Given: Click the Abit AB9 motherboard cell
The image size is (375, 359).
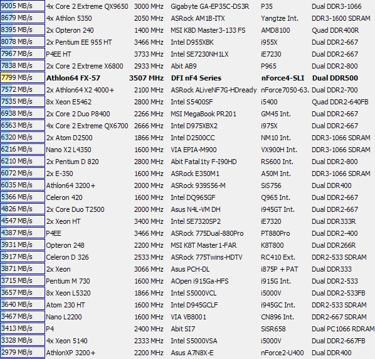Looking at the screenshot, I should [x=184, y=66].
